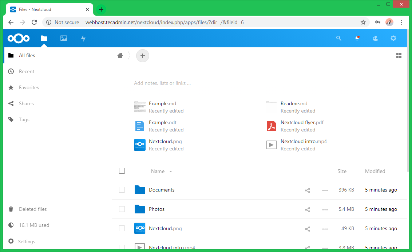The image size is (412, 252).
Task: Open Deleted files in the sidebar
Action: coord(58,209)
